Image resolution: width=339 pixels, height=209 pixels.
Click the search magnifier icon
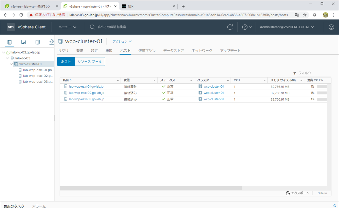(92, 27)
